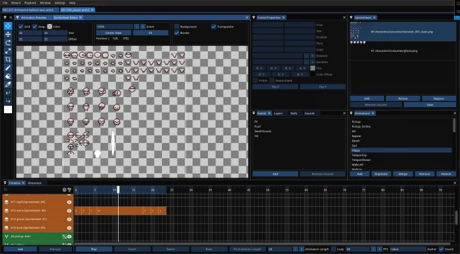Select the Death animation in the list
The height and width of the screenshot is (254, 460).
(x=355, y=141)
